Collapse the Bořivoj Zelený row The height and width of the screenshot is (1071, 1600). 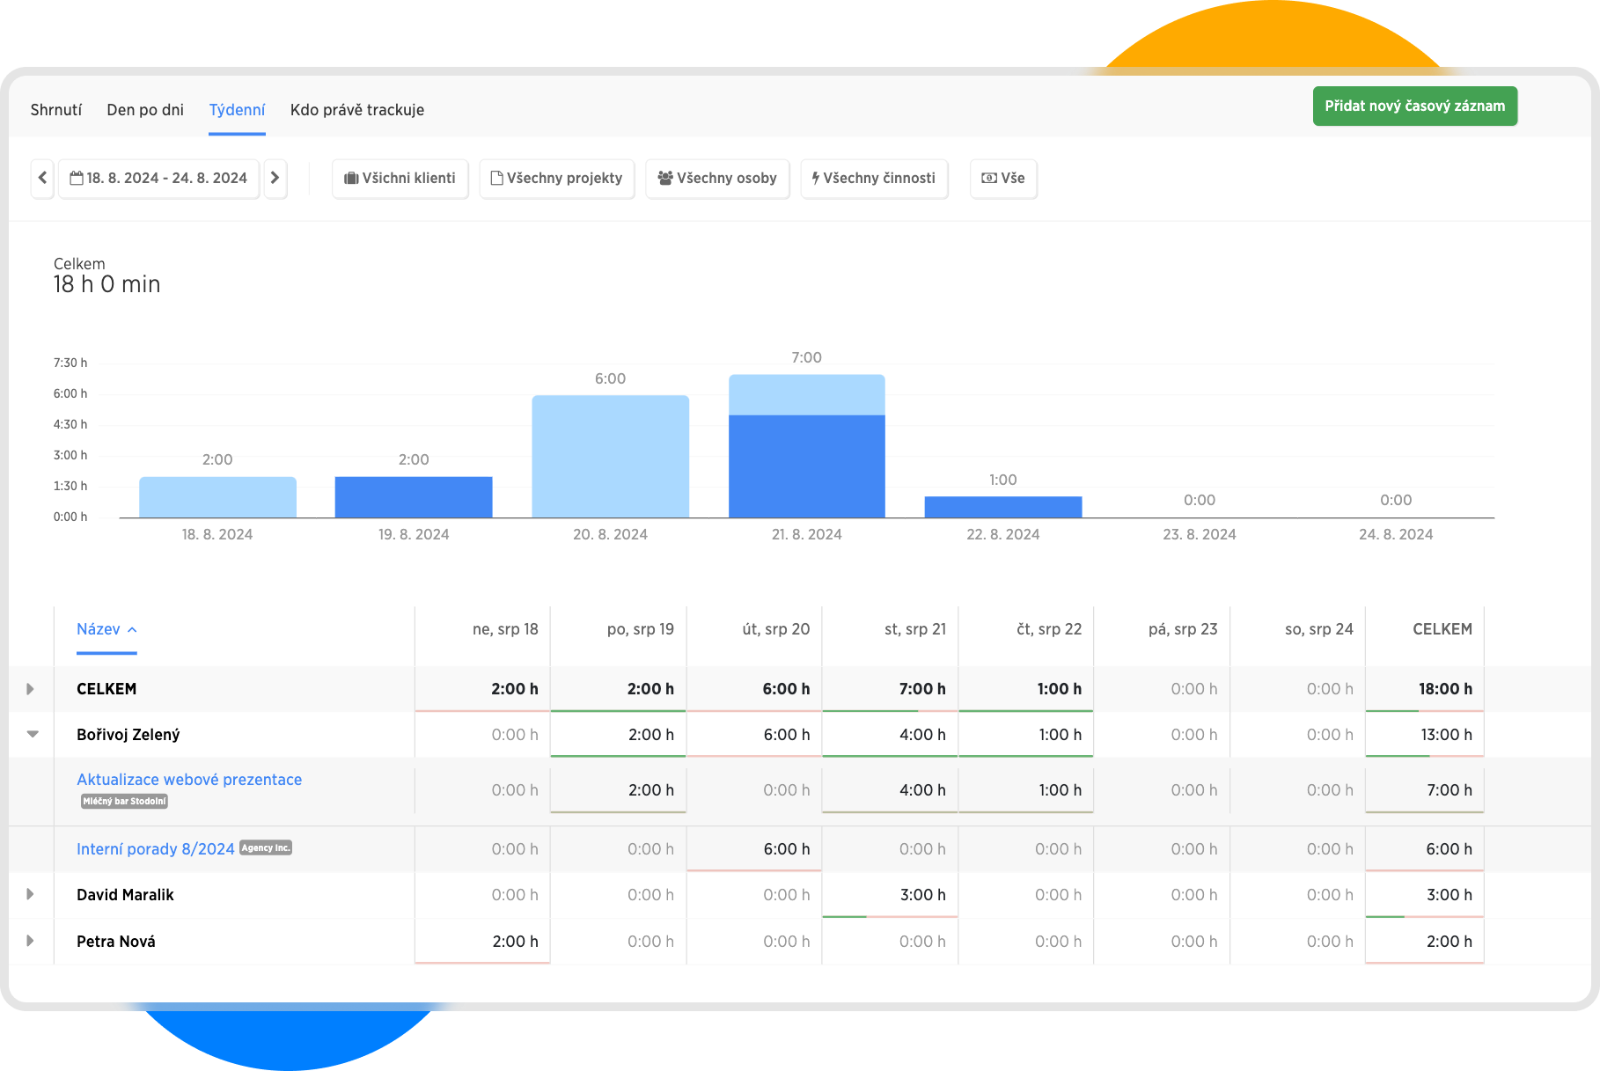point(33,734)
